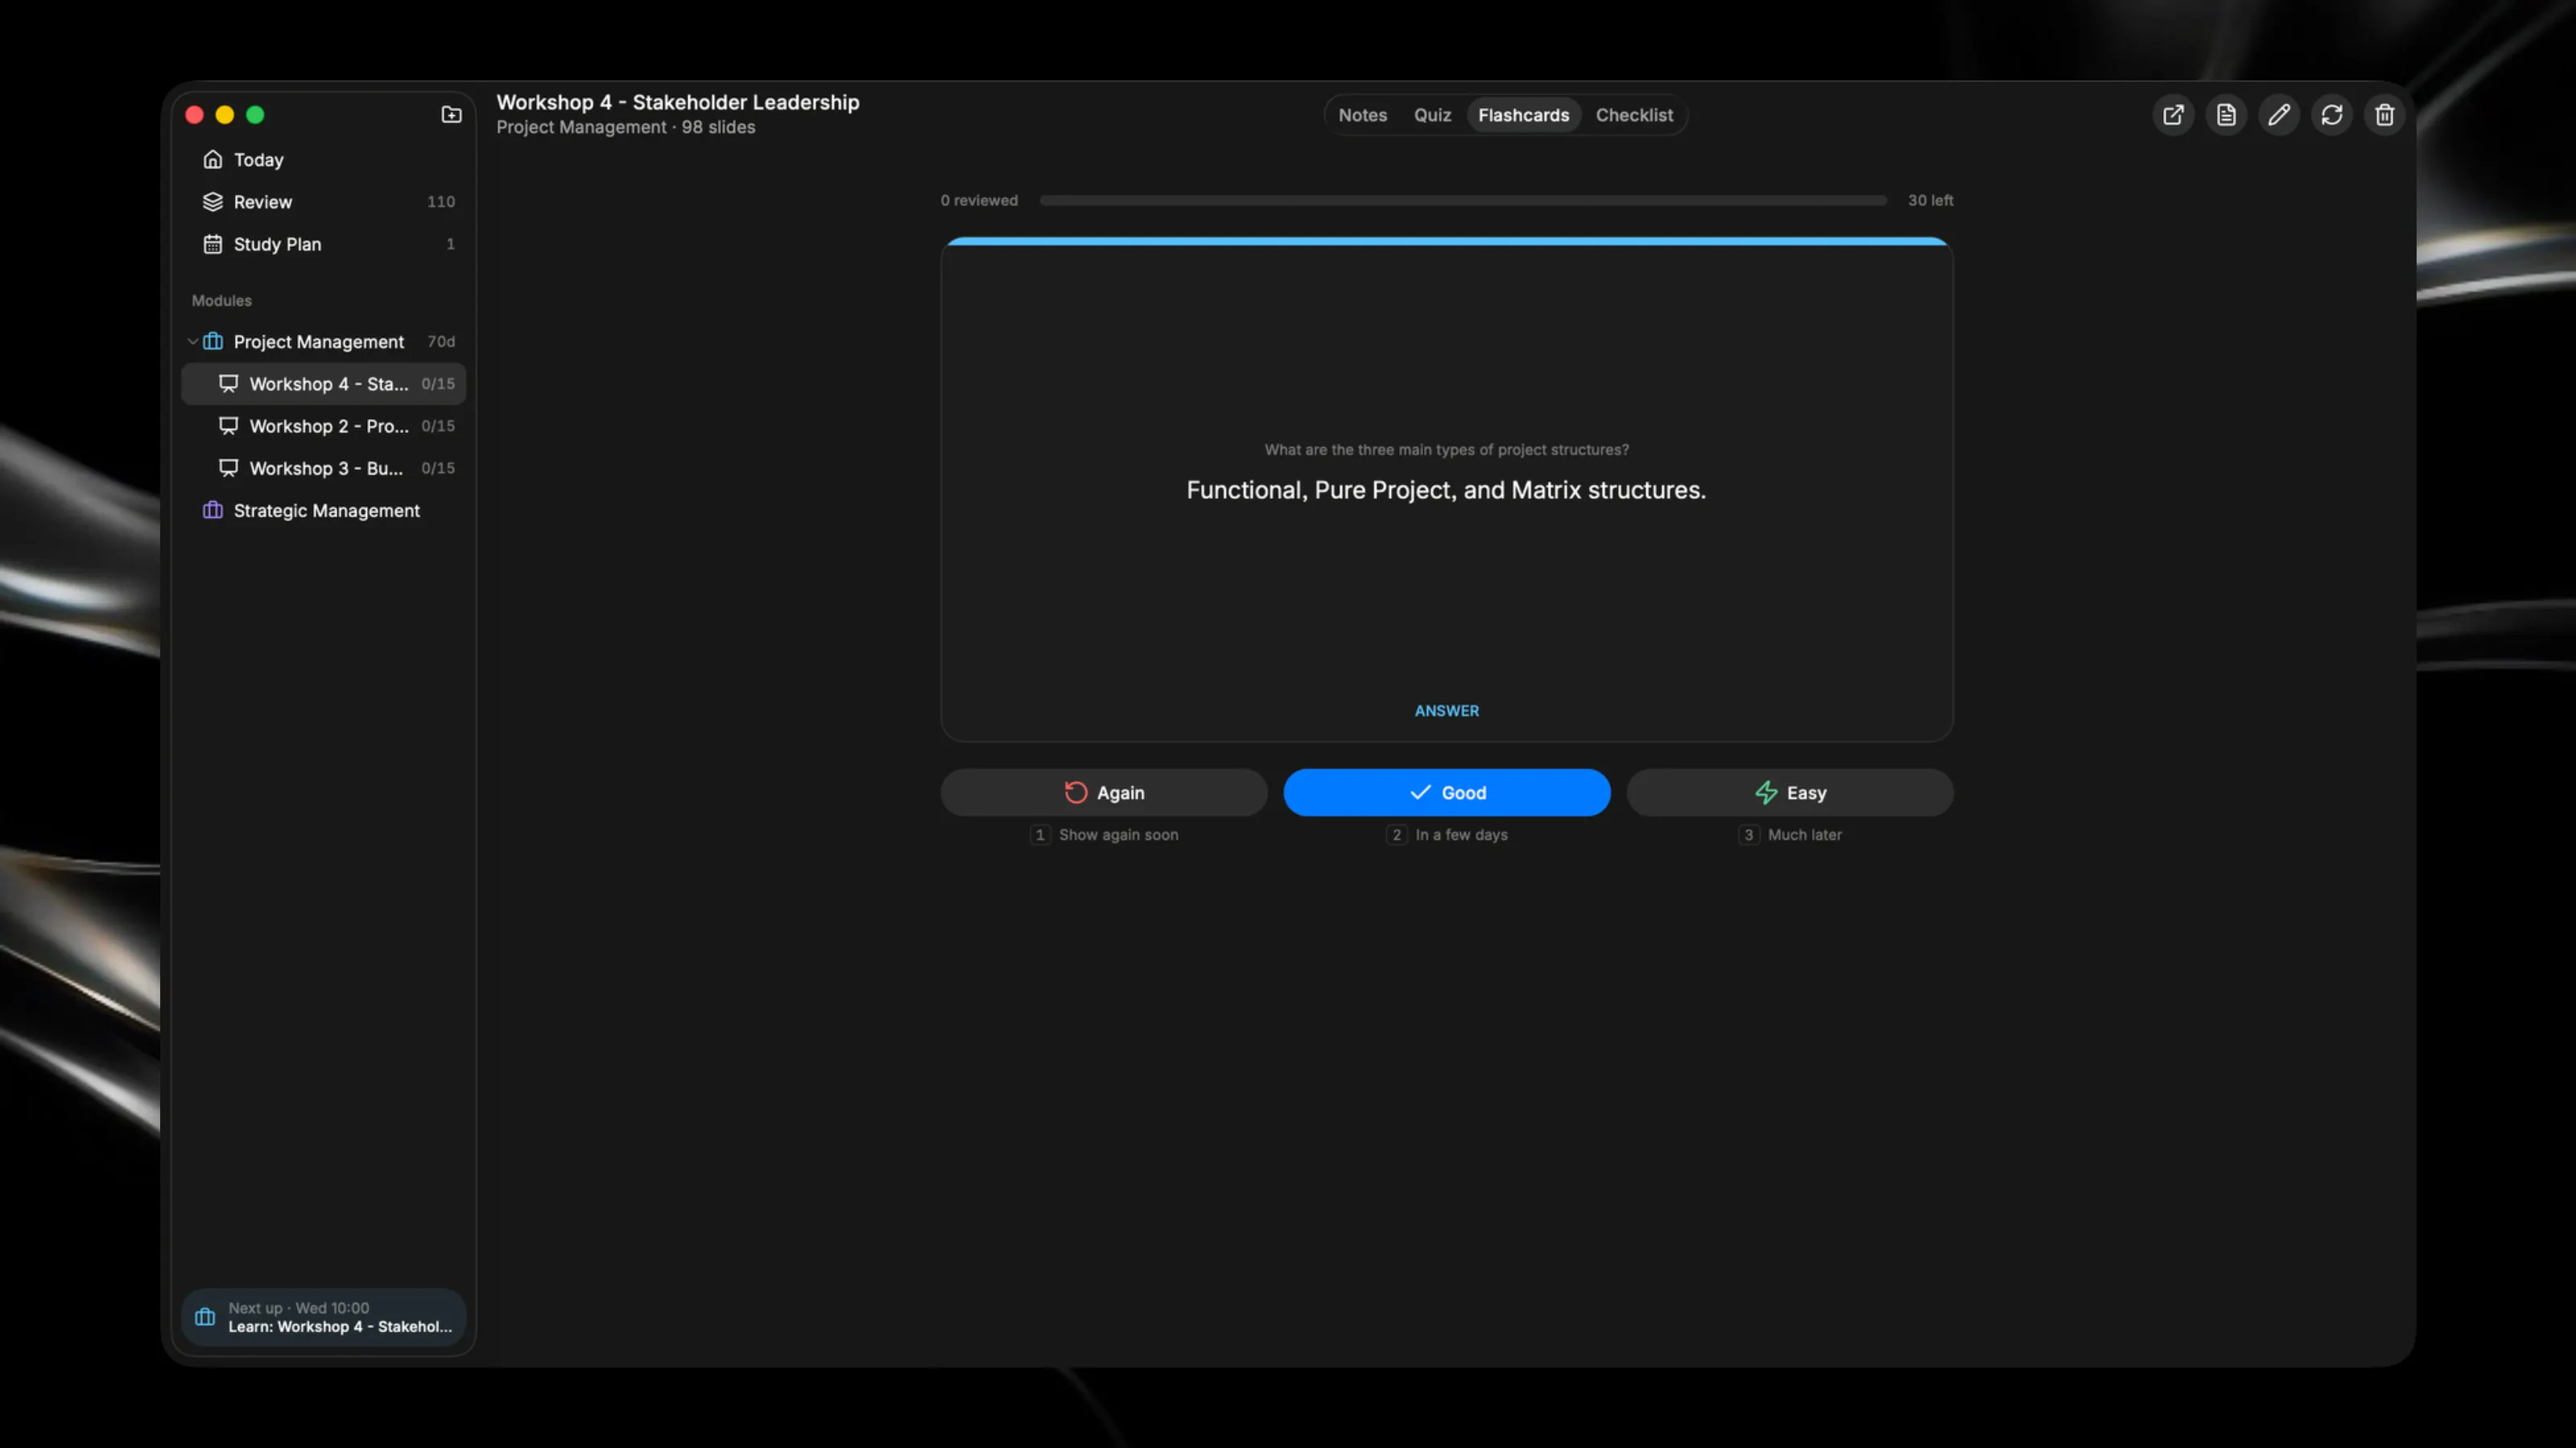The width and height of the screenshot is (2576, 1448).
Task: Open Review in the sidebar
Action: pyautogui.click(x=323, y=202)
